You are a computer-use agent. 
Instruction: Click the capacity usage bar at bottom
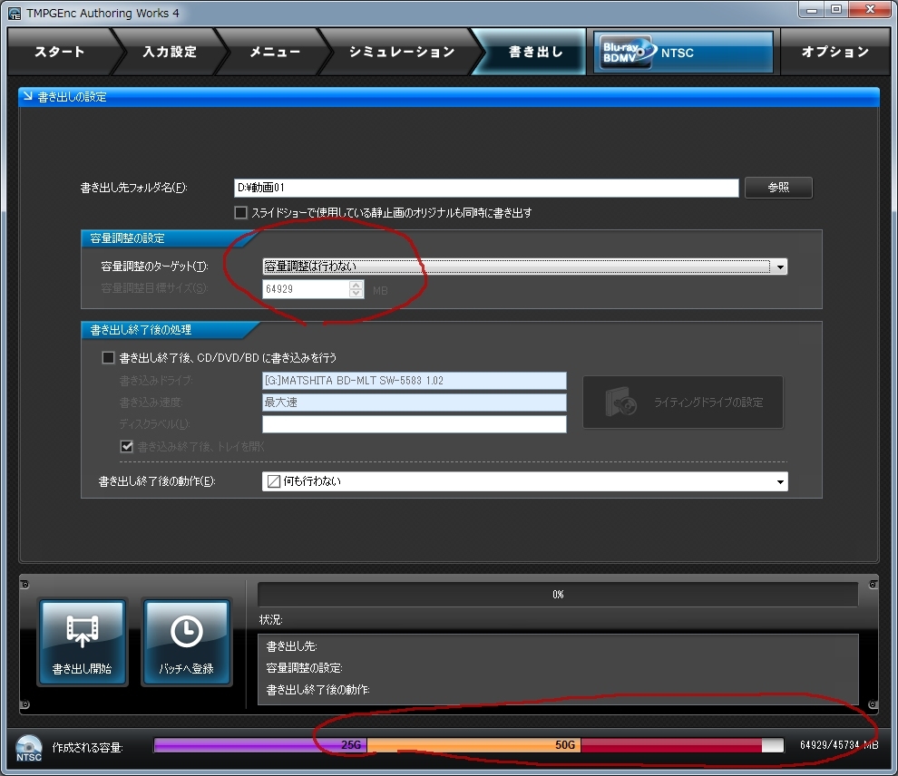click(x=468, y=745)
